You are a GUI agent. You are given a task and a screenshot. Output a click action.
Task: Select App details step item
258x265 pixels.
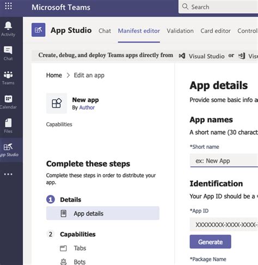point(103,213)
